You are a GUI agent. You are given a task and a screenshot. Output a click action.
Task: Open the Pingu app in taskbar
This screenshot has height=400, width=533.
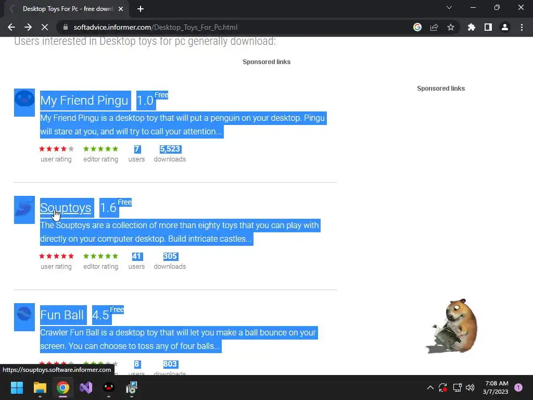pos(109,387)
